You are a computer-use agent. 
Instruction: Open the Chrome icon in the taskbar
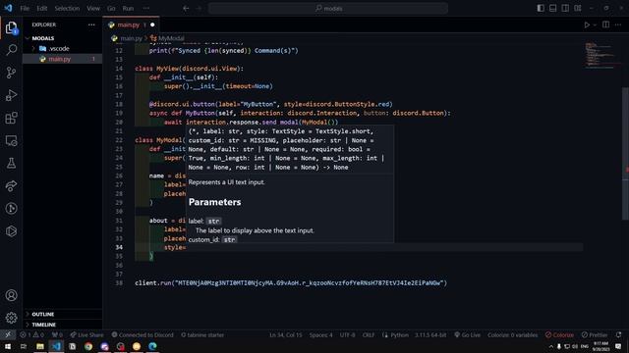point(88,346)
